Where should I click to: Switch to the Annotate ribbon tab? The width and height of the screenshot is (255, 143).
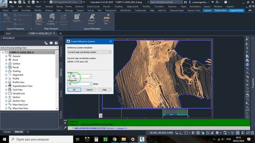[x=26, y=10]
